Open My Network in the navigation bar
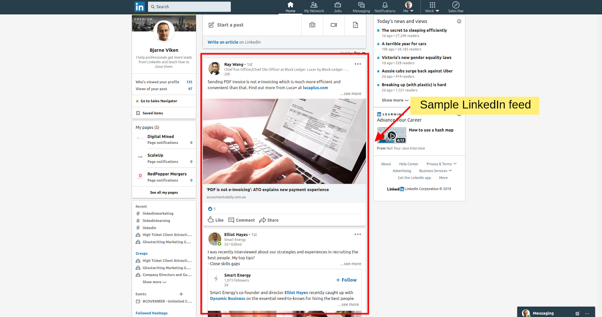This screenshot has width=602, height=317. tap(314, 7)
